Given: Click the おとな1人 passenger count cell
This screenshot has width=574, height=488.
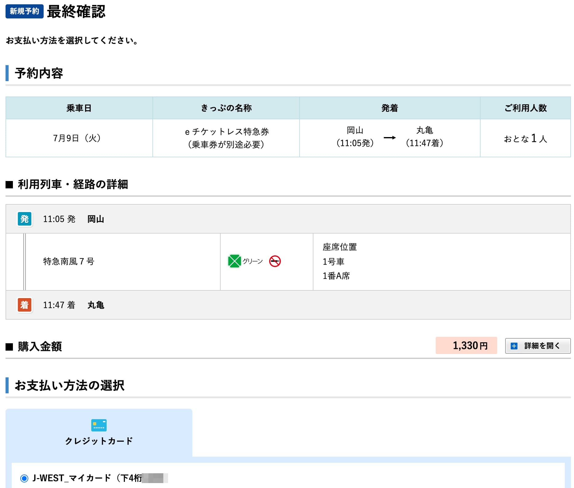Looking at the screenshot, I should click(525, 138).
